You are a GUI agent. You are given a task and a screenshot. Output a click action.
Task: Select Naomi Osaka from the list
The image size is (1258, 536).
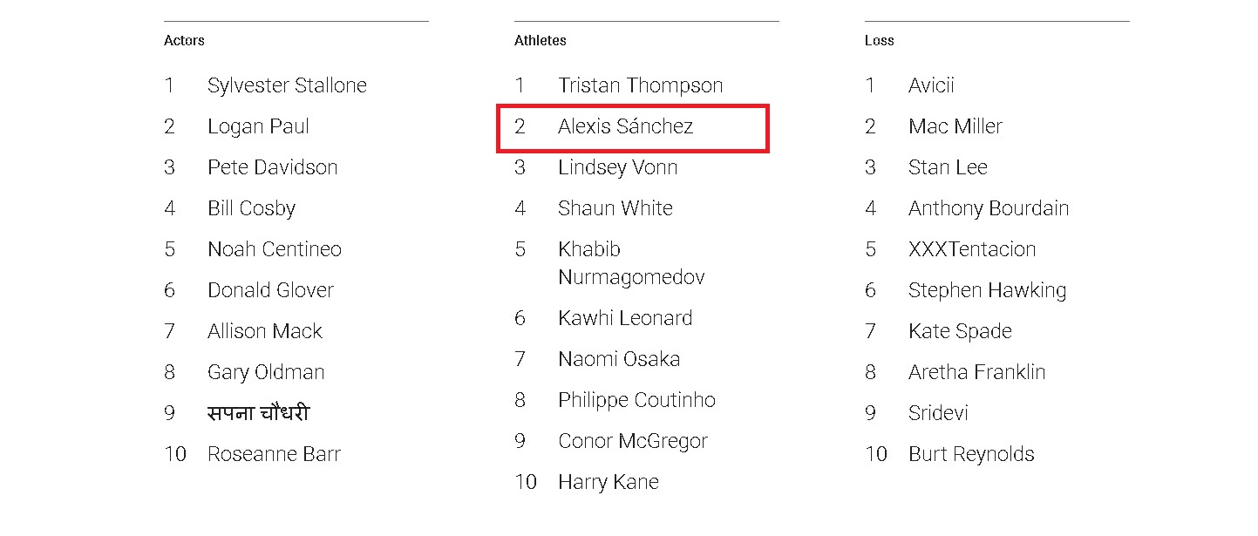[619, 359]
